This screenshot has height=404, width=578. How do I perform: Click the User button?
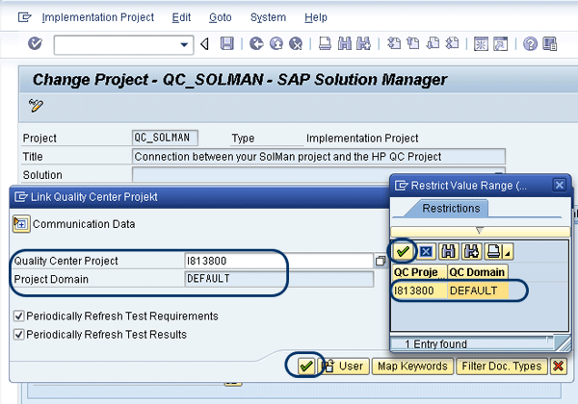point(344,366)
